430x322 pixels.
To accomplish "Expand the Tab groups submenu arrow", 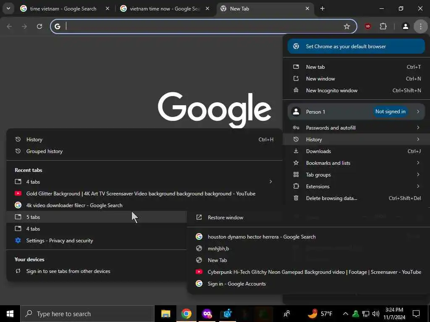I will (x=418, y=175).
